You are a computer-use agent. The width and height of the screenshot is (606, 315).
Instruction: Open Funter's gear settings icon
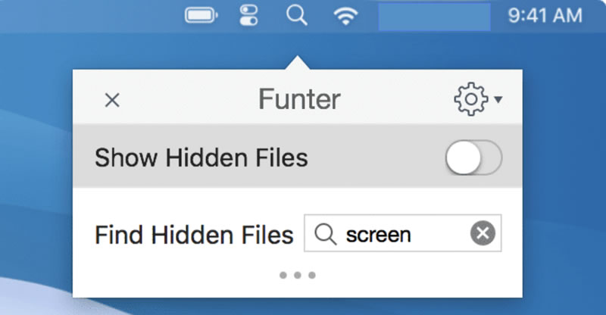[470, 99]
